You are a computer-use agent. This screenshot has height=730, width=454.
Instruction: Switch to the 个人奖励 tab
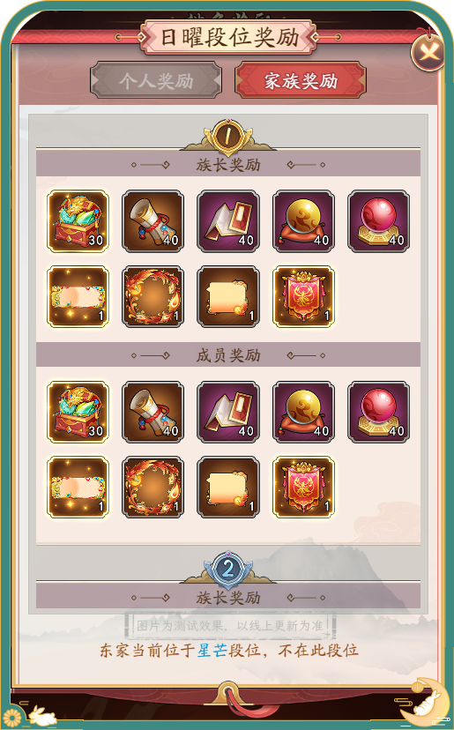tap(156, 80)
